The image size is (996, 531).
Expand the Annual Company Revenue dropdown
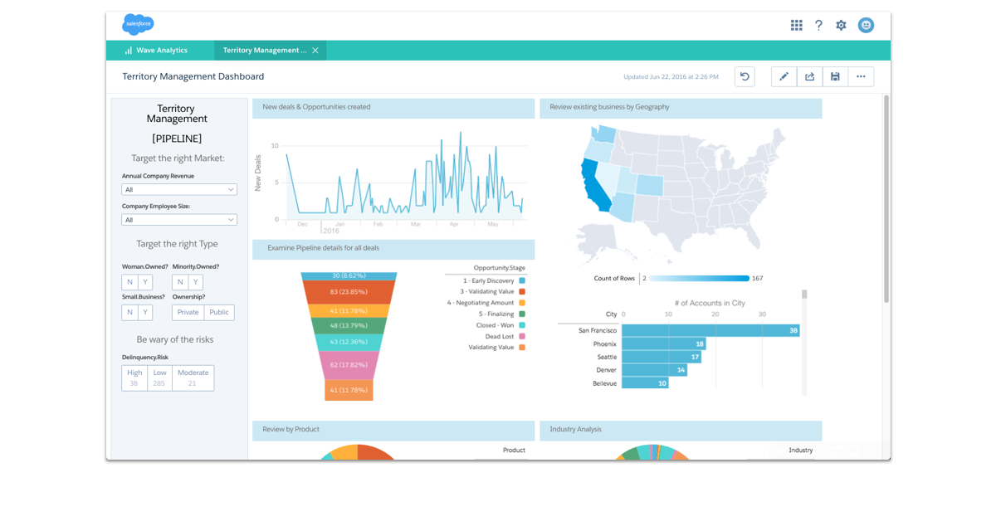click(179, 190)
